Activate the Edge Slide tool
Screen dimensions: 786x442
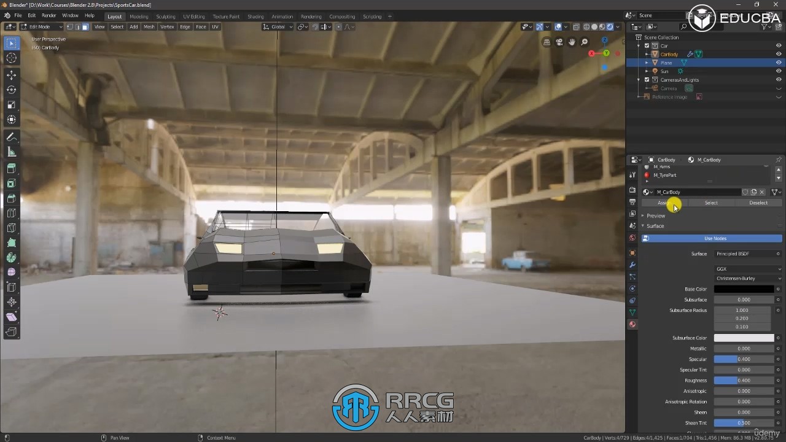pyautogui.click(x=11, y=287)
